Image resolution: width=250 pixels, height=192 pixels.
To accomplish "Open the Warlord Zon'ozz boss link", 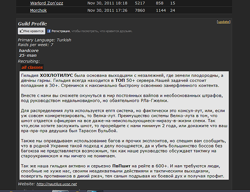I will (x=46, y=3).
